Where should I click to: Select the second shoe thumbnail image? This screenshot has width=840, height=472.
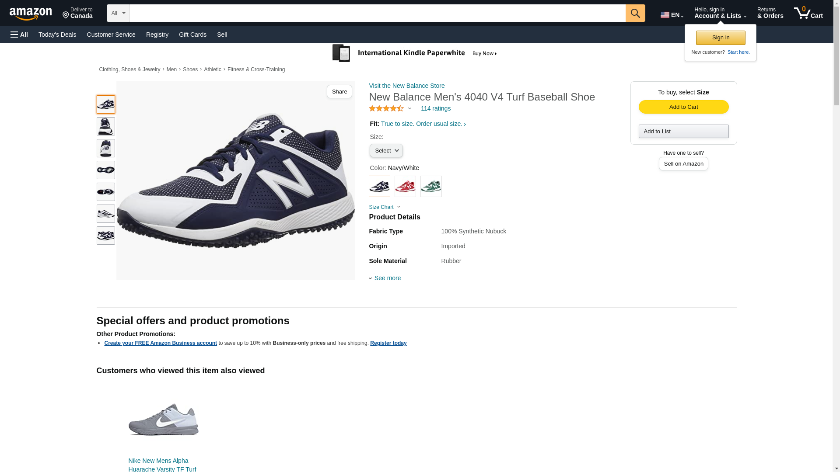tap(106, 126)
